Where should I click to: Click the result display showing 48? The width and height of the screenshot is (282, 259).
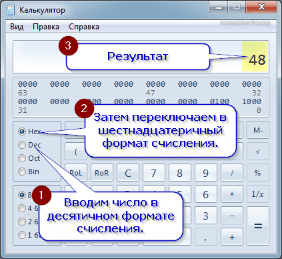pos(141,57)
